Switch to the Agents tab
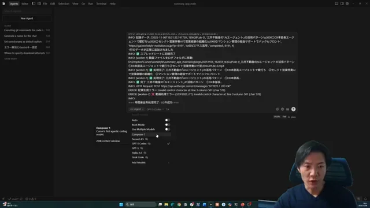This screenshot has width=370, height=208. [x=14, y=3]
